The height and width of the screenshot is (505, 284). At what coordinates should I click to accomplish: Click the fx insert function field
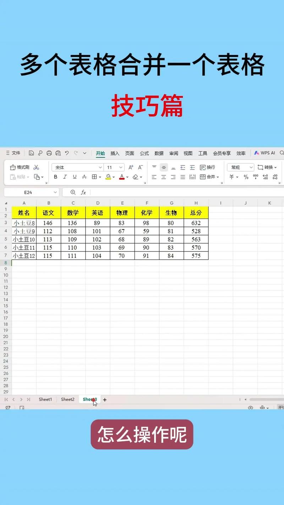tap(84, 192)
